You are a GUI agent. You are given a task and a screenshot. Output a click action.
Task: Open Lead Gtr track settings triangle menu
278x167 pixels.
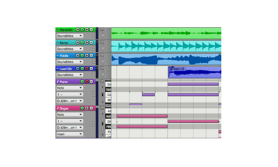(x=91, y=68)
